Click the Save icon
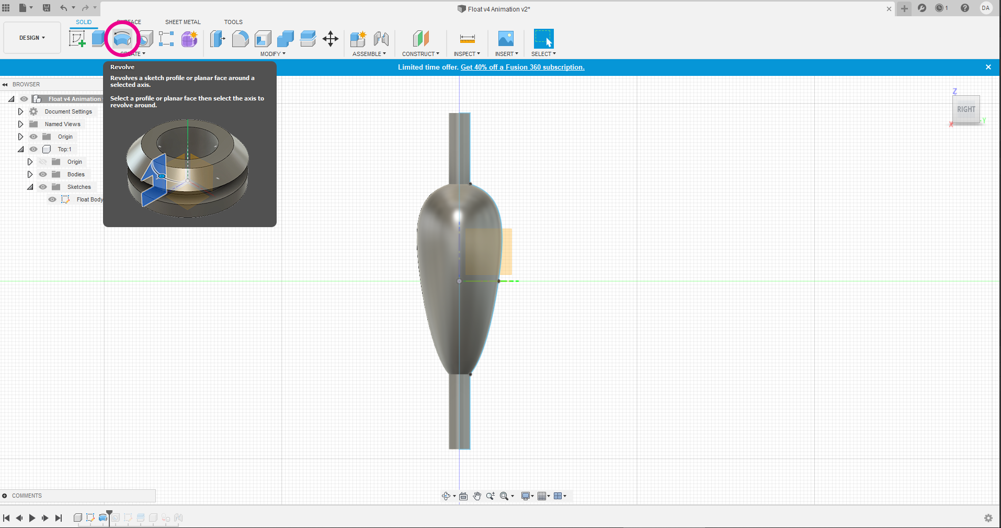The height and width of the screenshot is (528, 1001). pos(47,8)
